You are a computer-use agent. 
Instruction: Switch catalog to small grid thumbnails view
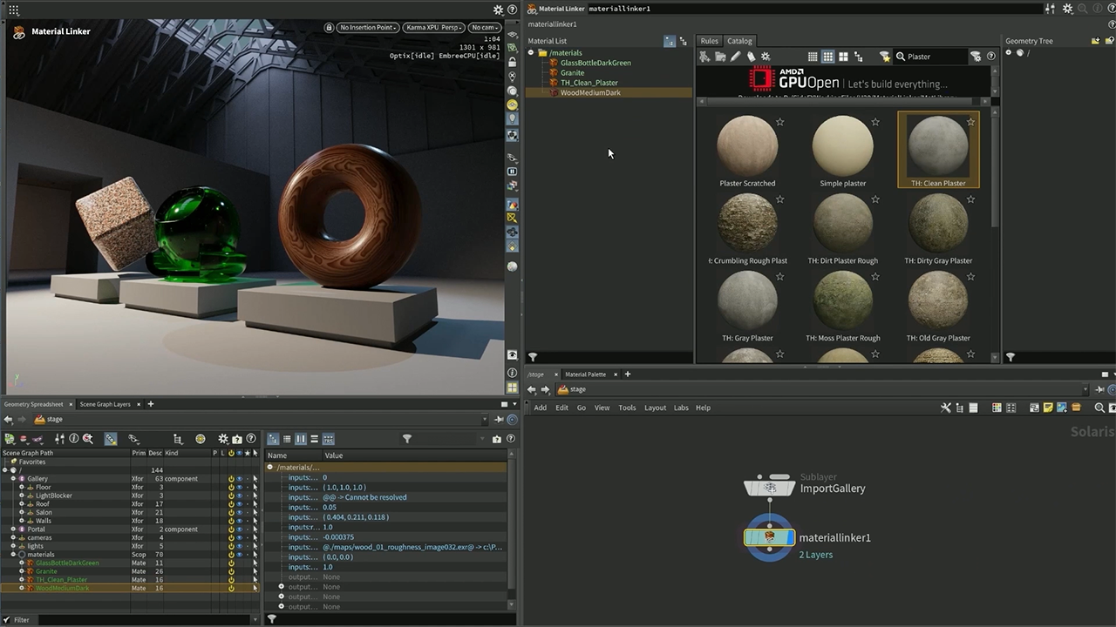tap(813, 57)
